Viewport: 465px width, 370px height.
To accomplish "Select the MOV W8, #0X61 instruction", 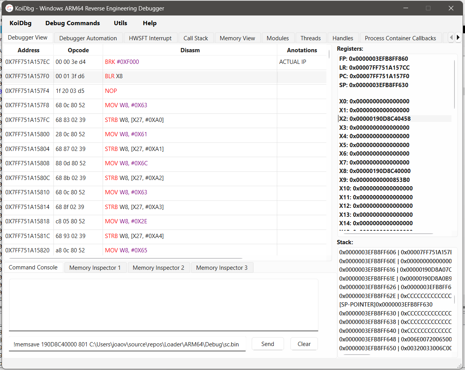I will pyautogui.click(x=126, y=134).
